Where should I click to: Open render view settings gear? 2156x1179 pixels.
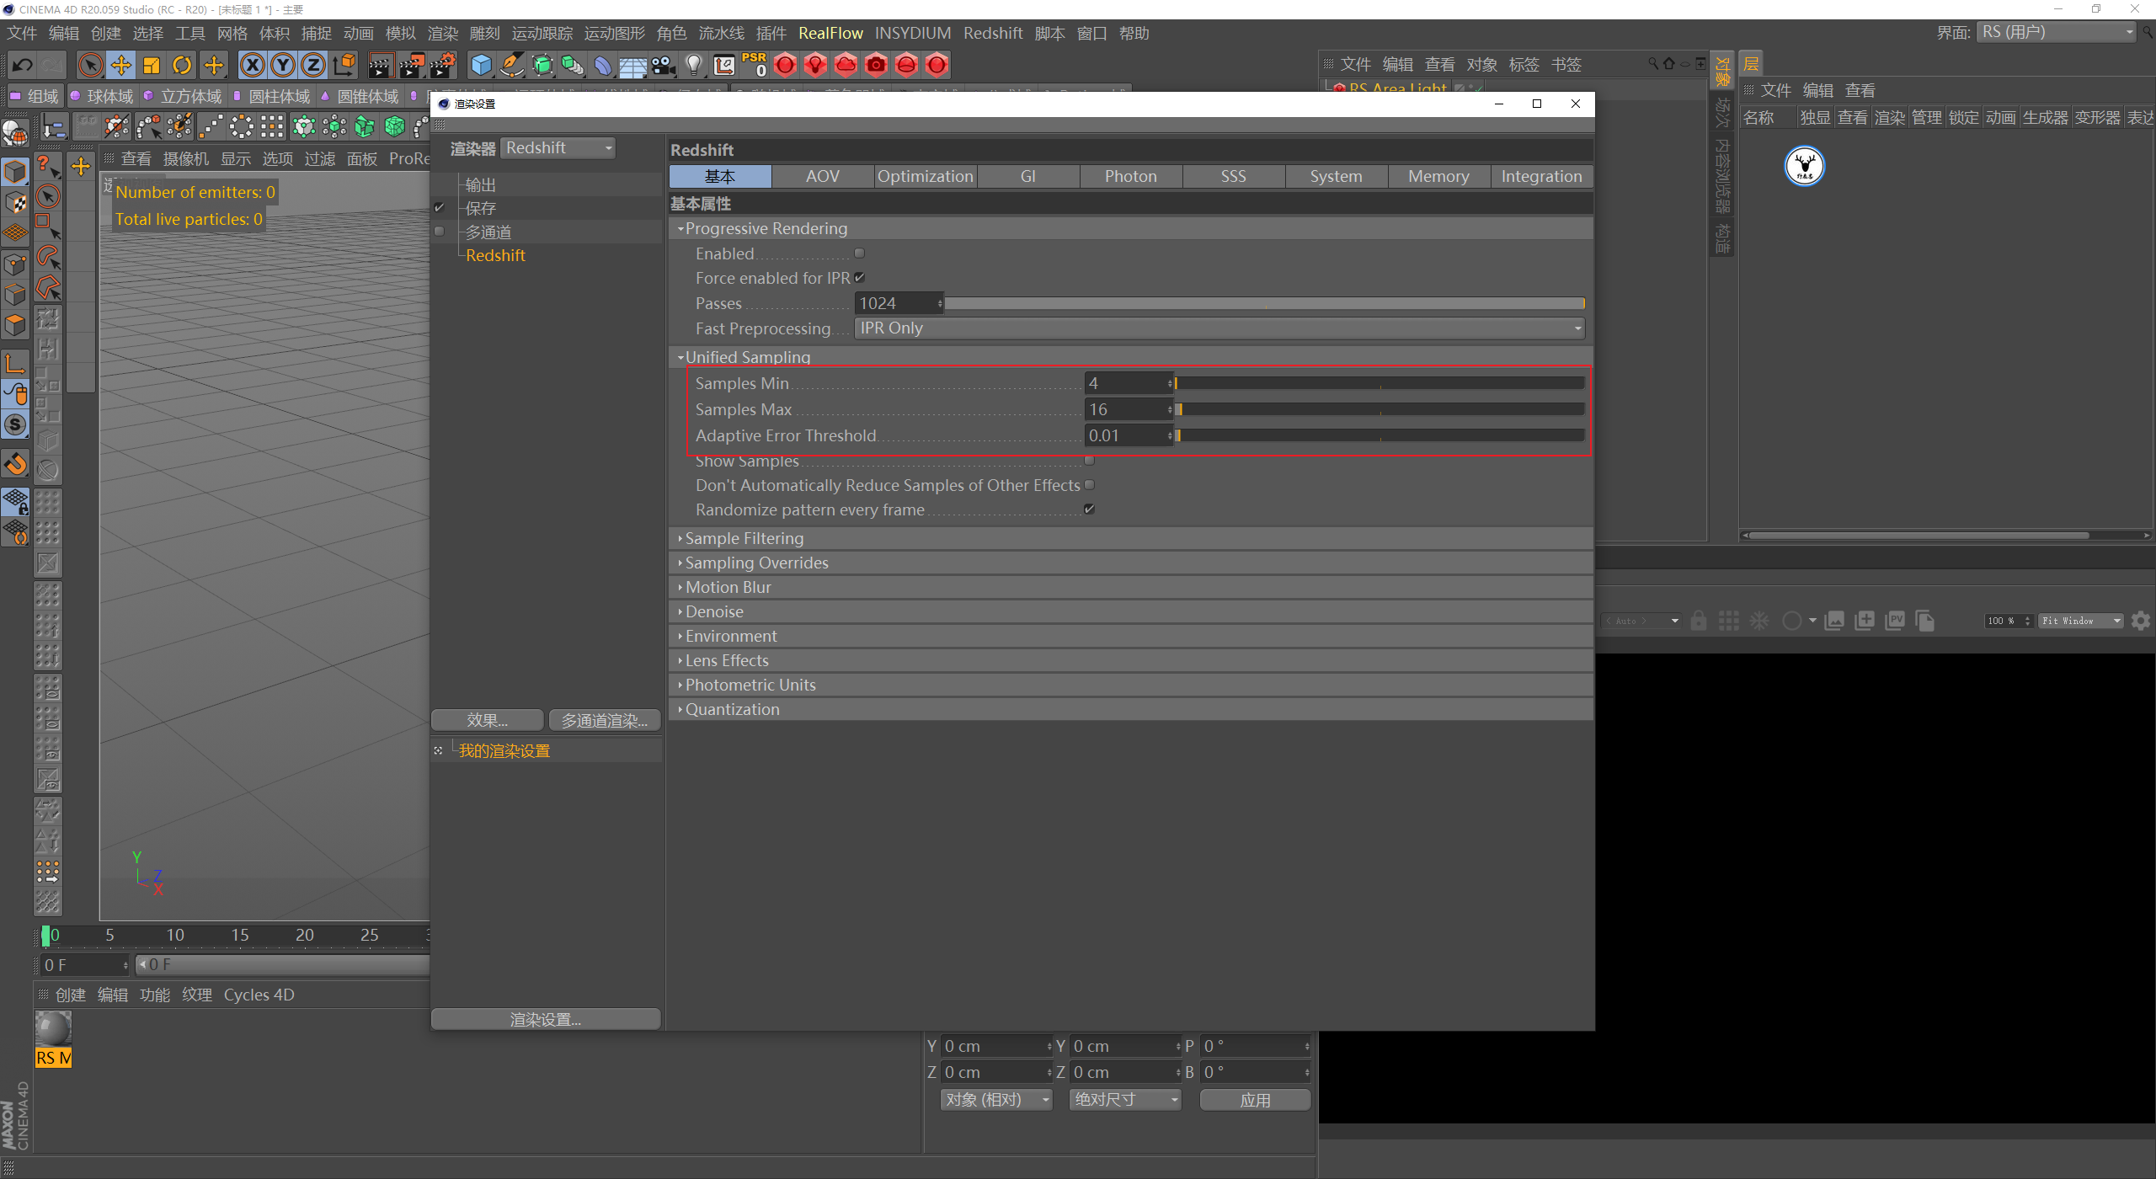click(x=2141, y=622)
